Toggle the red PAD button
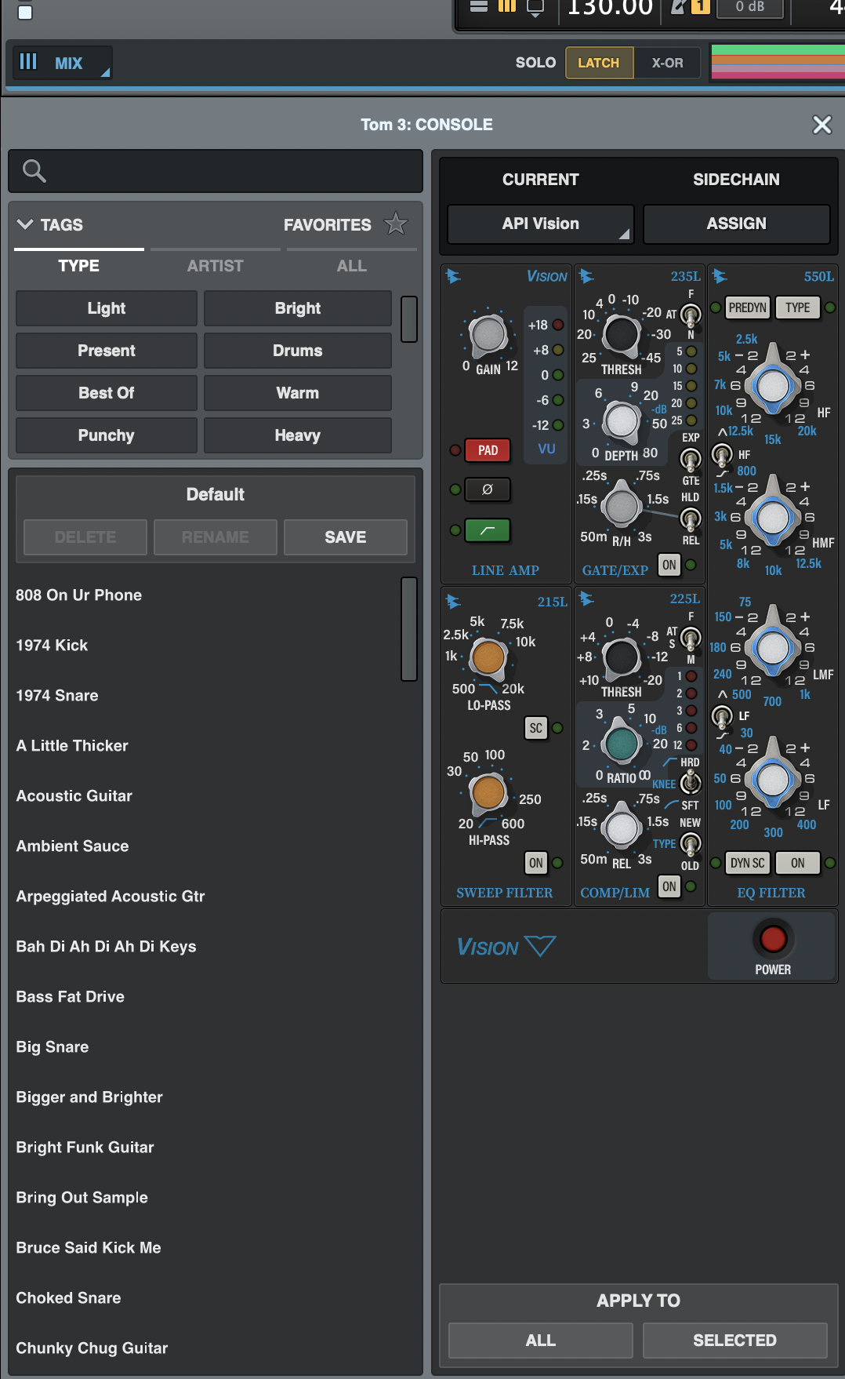Viewport: 845px width, 1379px height. (x=488, y=450)
